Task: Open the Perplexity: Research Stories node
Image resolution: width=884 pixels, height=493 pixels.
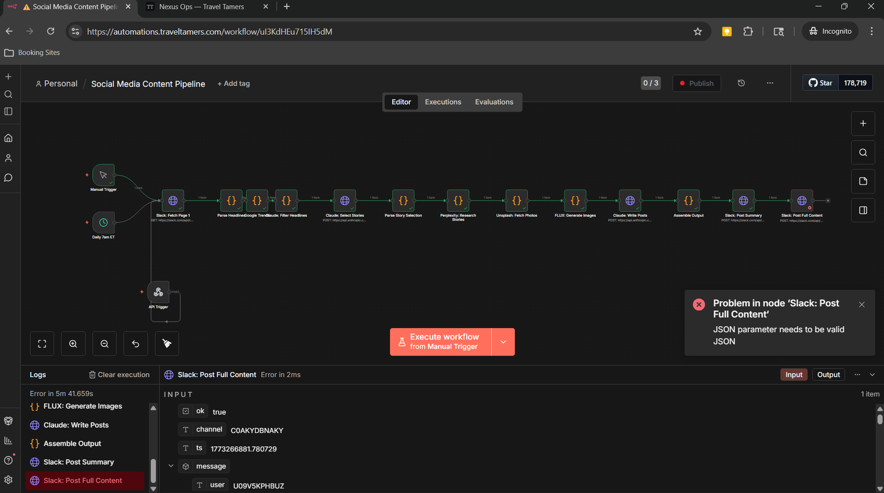Action: (458, 201)
